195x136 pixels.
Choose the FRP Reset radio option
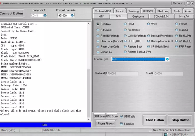click(177, 47)
